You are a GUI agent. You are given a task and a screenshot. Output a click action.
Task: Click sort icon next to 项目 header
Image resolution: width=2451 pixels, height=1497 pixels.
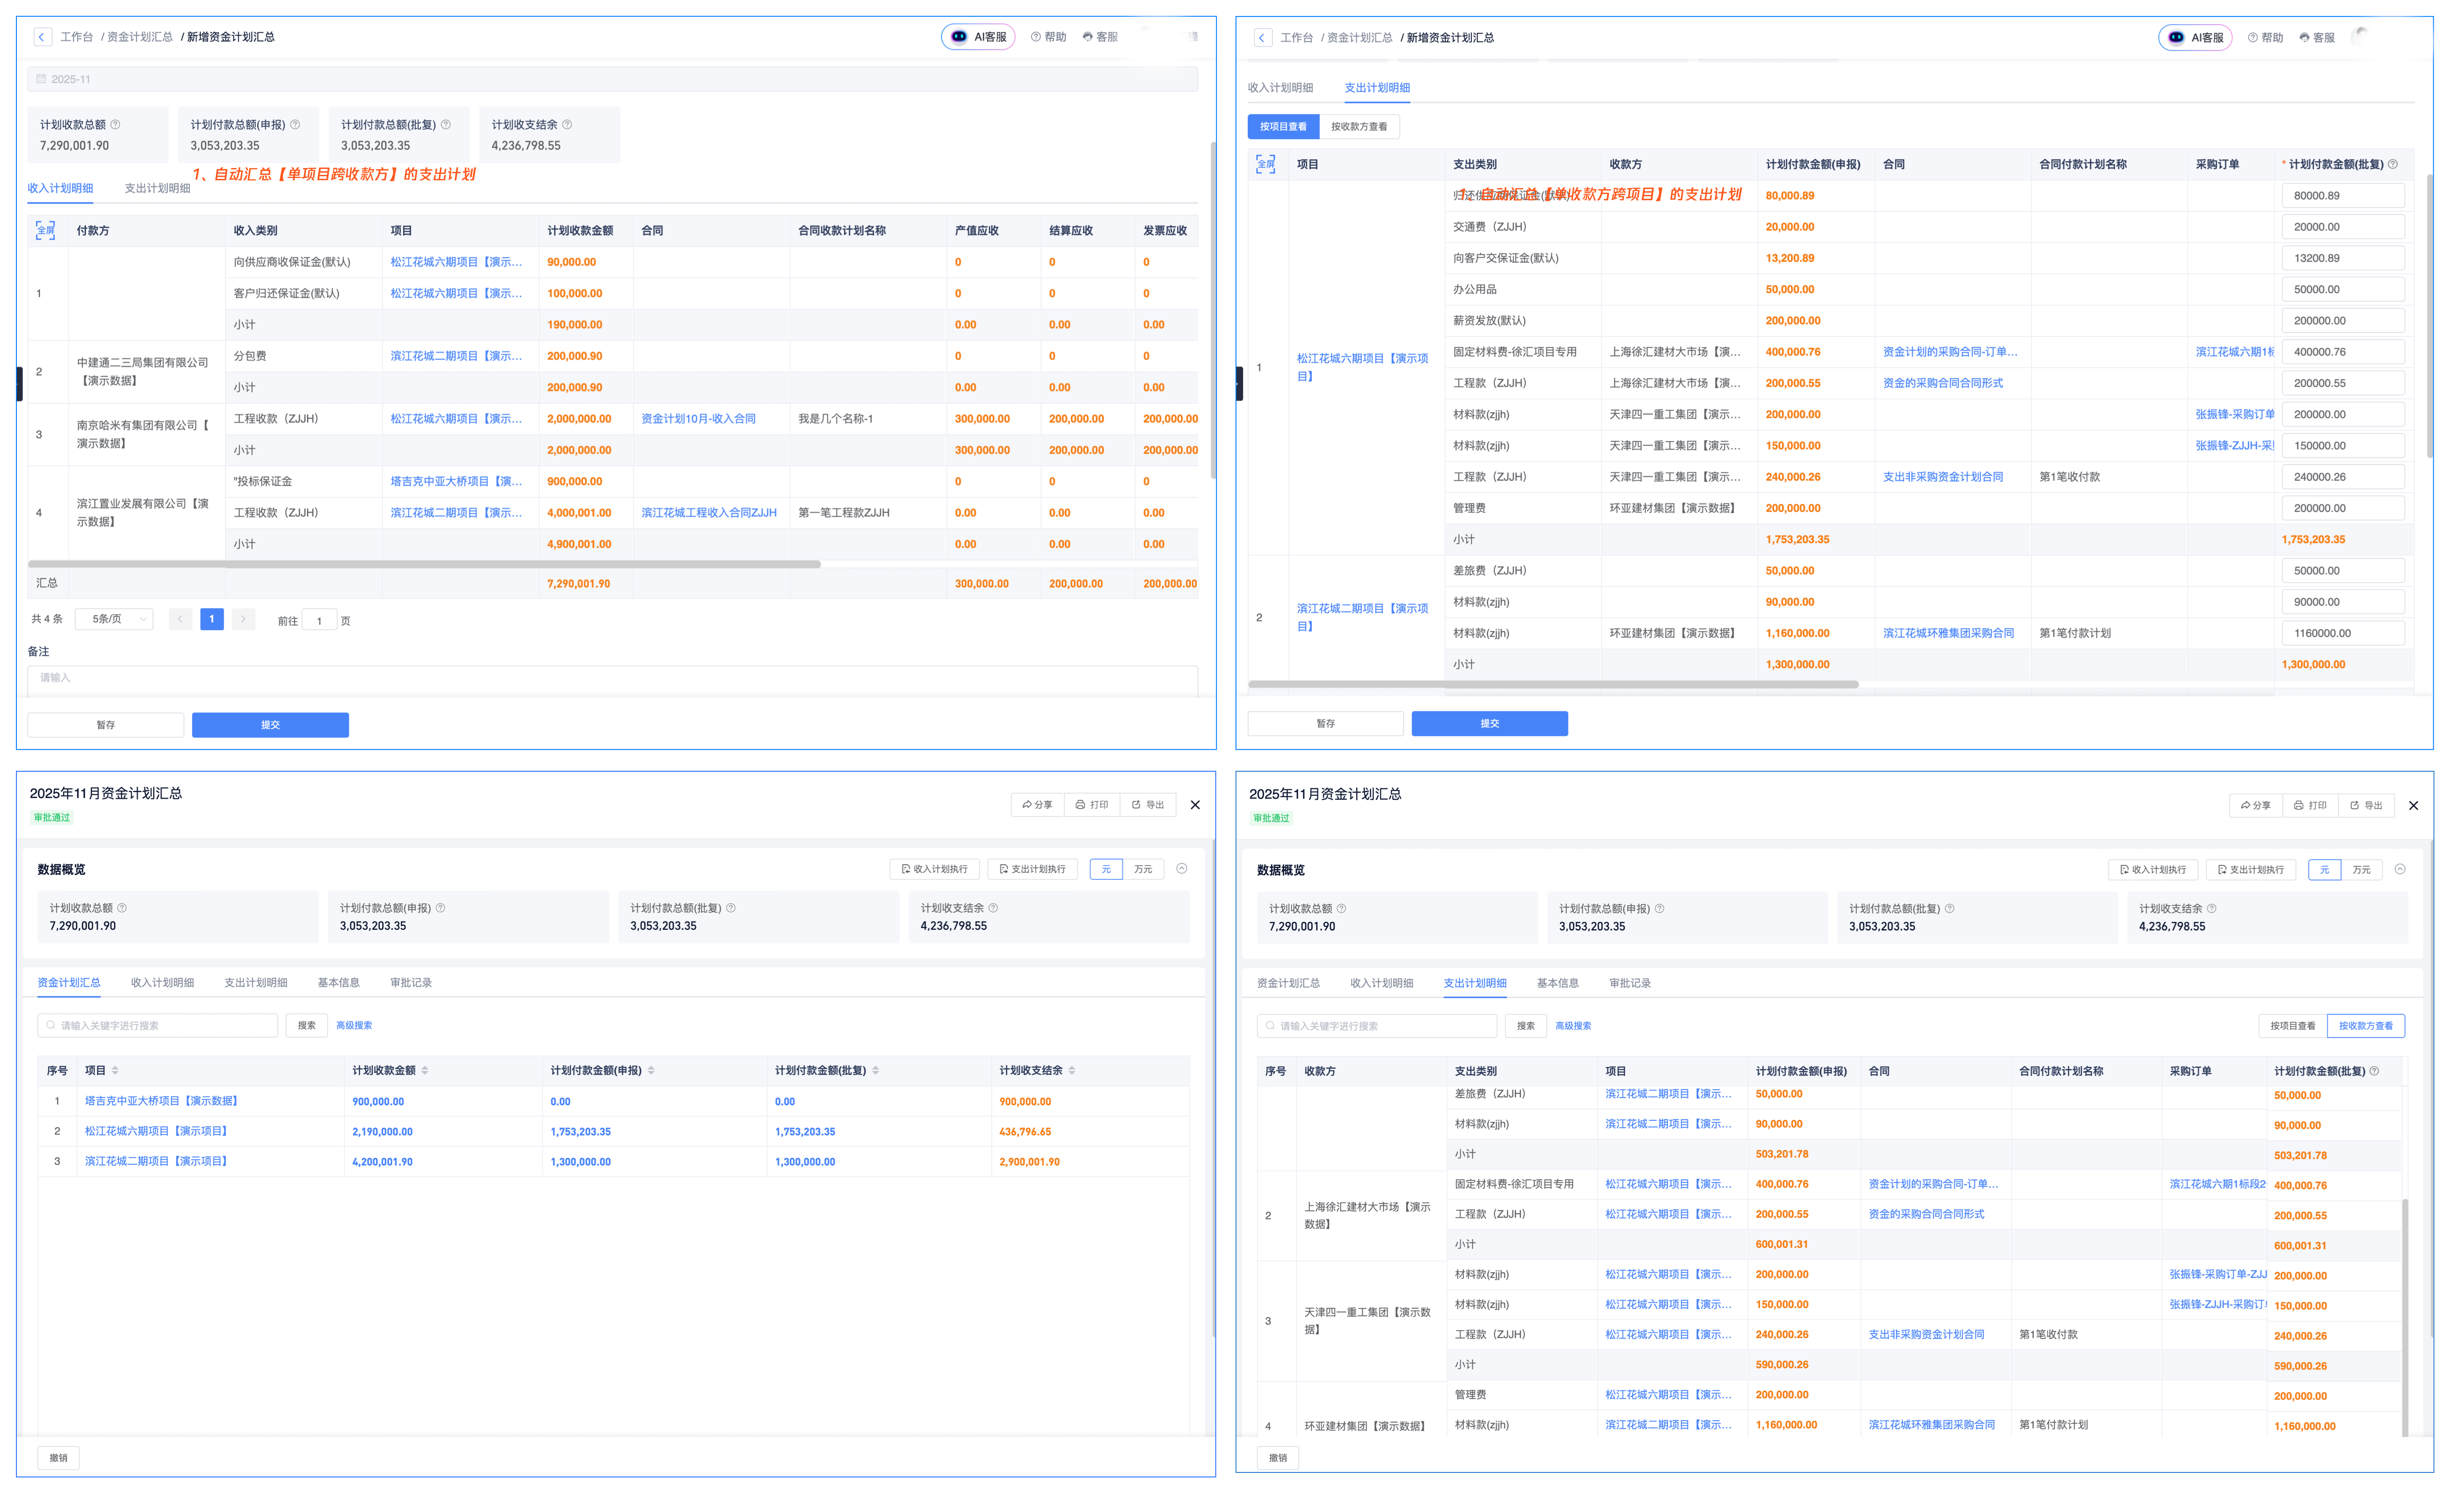115,1071
